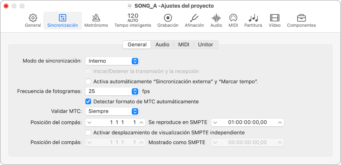
Task: Select the MIDI sub-tab
Action: point(184,45)
